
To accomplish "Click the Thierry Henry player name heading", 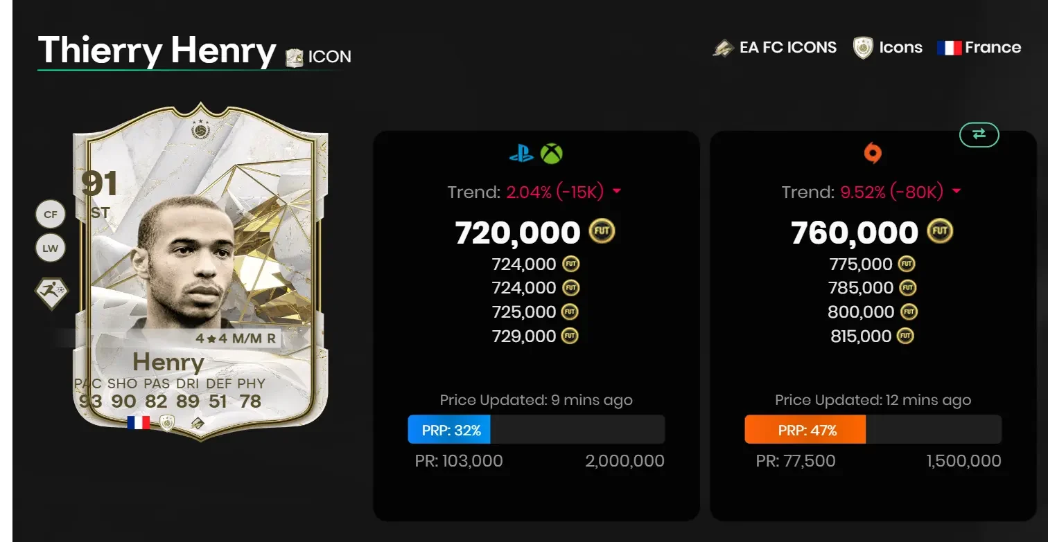I will point(156,50).
